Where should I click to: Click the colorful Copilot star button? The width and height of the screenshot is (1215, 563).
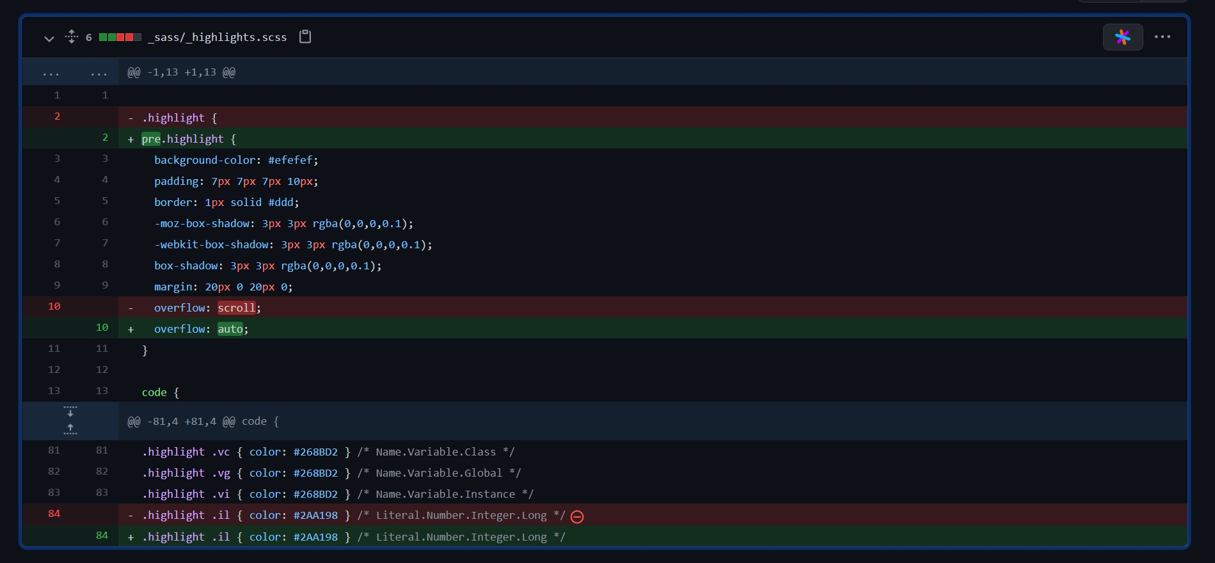[1122, 37]
